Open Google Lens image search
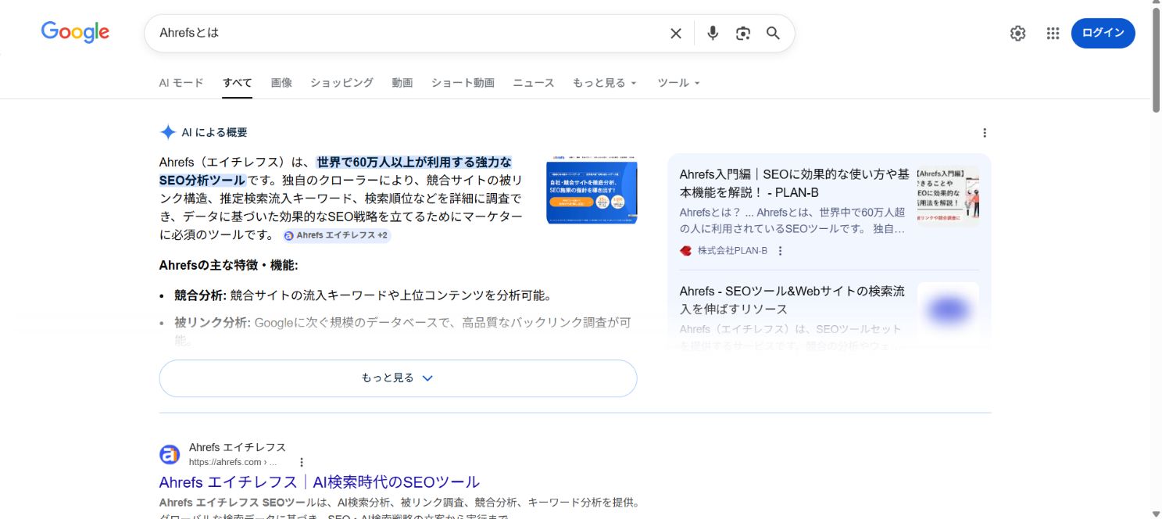Image resolution: width=1162 pixels, height=519 pixels. click(x=742, y=33)
